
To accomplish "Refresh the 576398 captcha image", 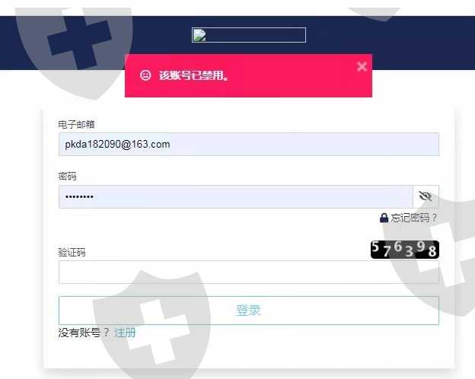I will click(x=405, y=250).
